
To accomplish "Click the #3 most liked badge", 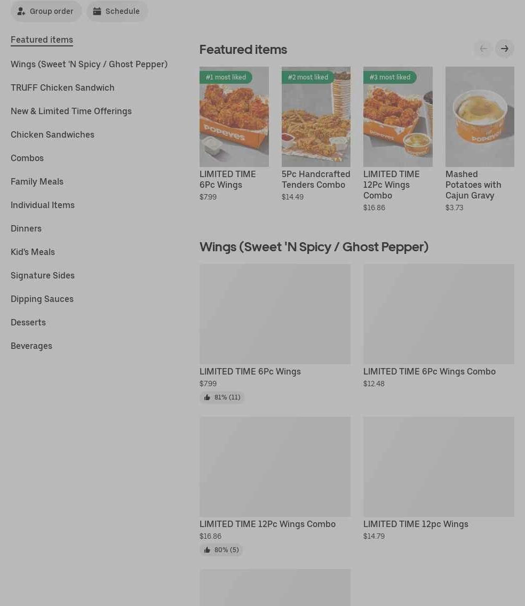I will 389,77.
